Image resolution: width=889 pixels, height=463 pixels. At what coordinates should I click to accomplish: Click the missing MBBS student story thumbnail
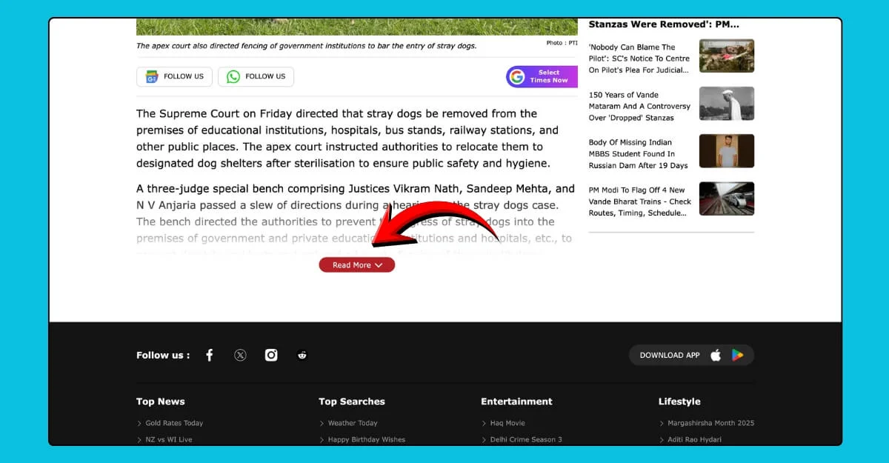tap(726, 151)
